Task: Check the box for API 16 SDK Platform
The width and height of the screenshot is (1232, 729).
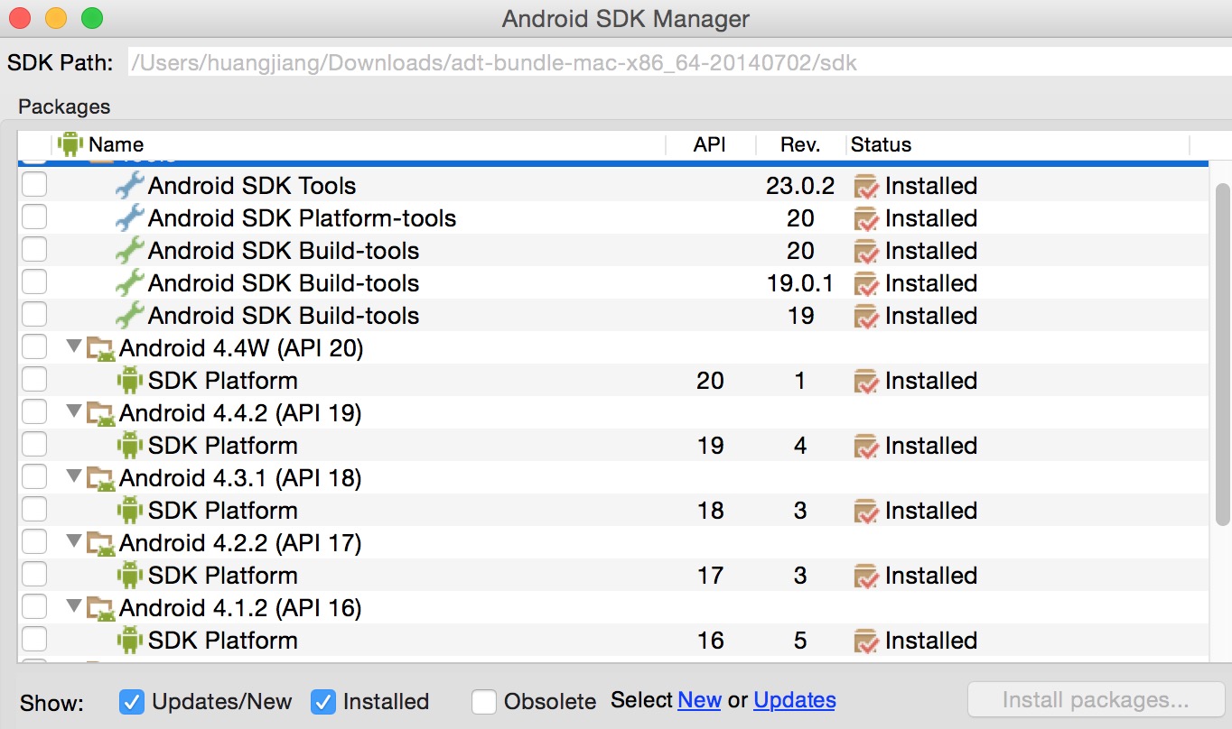Action: (x=34, y=641)
